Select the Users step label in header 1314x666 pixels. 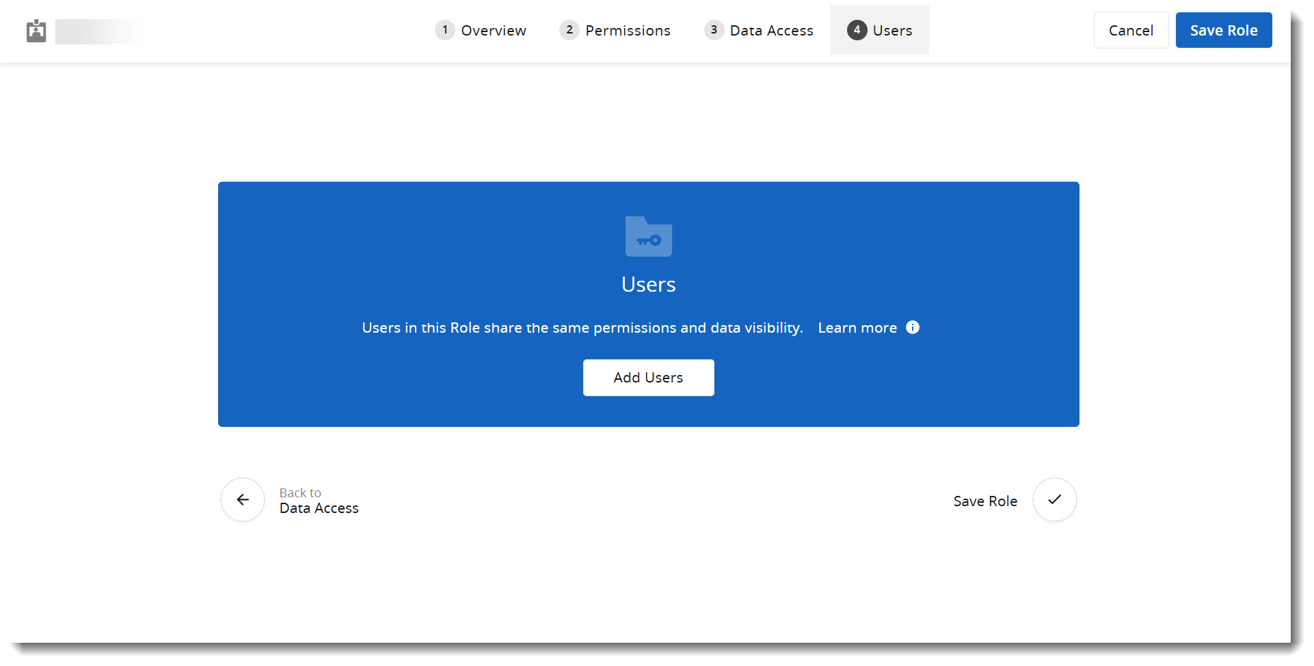(892, 31)
